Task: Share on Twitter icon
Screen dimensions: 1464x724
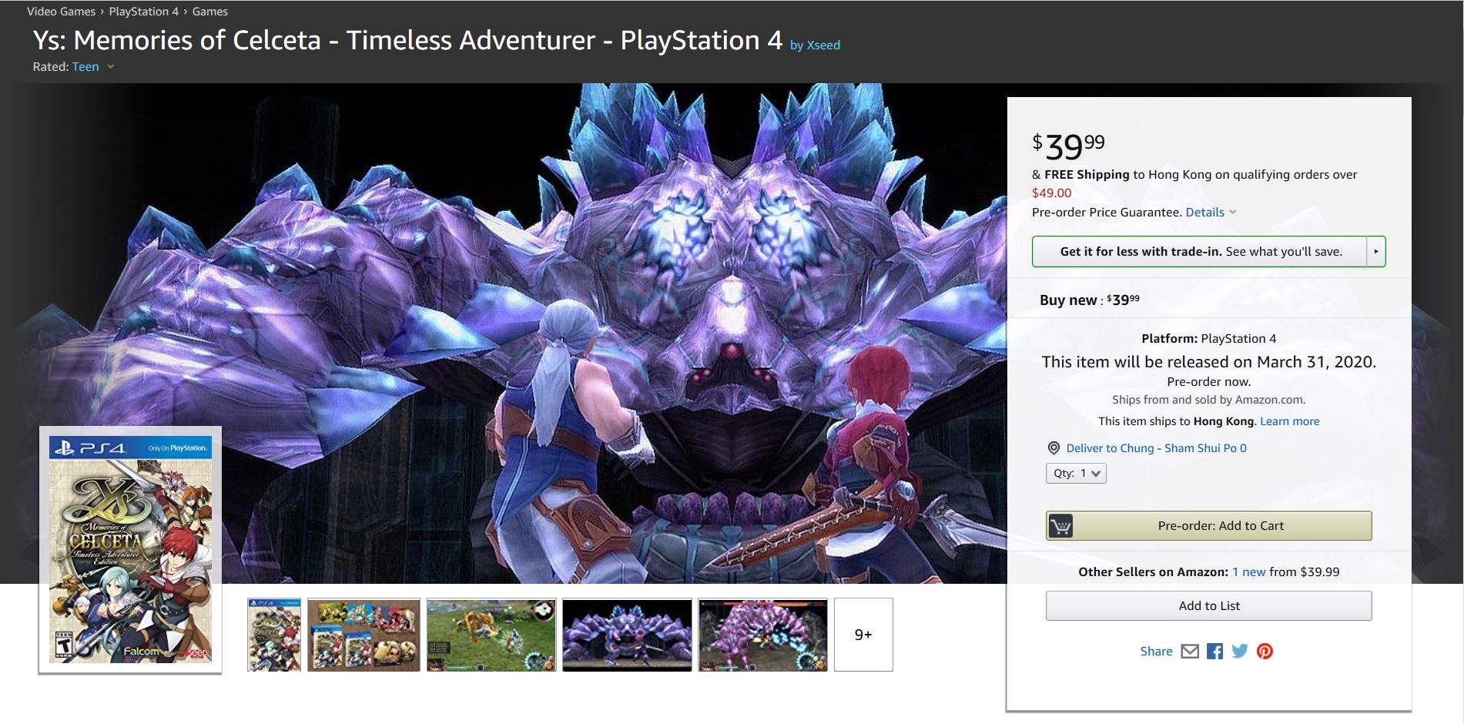Action: point(1239,652)
